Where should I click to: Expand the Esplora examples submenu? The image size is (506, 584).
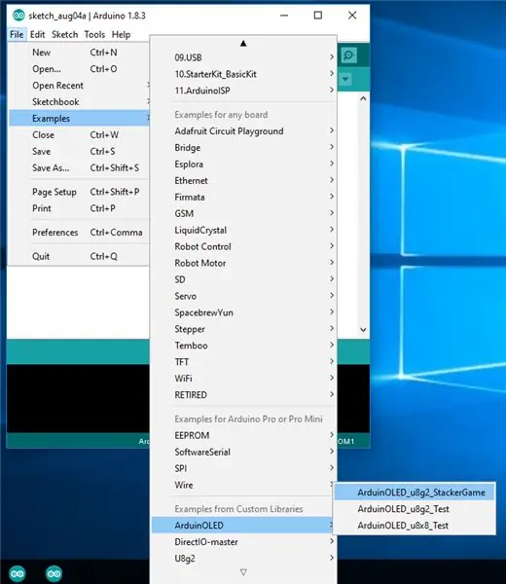pyautogui.click(x=244, y=164)
